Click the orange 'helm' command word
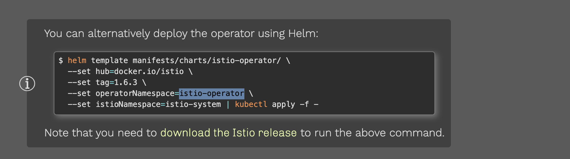 pyautogui.click(x=77, y=60)
